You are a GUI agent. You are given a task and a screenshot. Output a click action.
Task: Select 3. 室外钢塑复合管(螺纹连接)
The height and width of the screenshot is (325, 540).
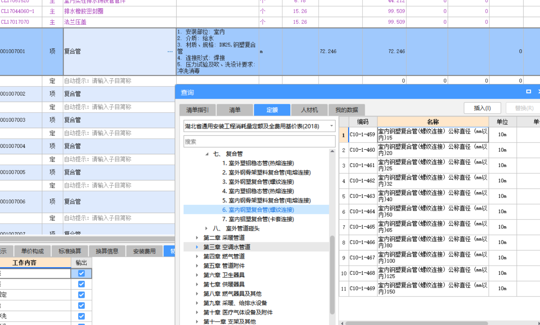pyautogui.click(x=258, y=182)
